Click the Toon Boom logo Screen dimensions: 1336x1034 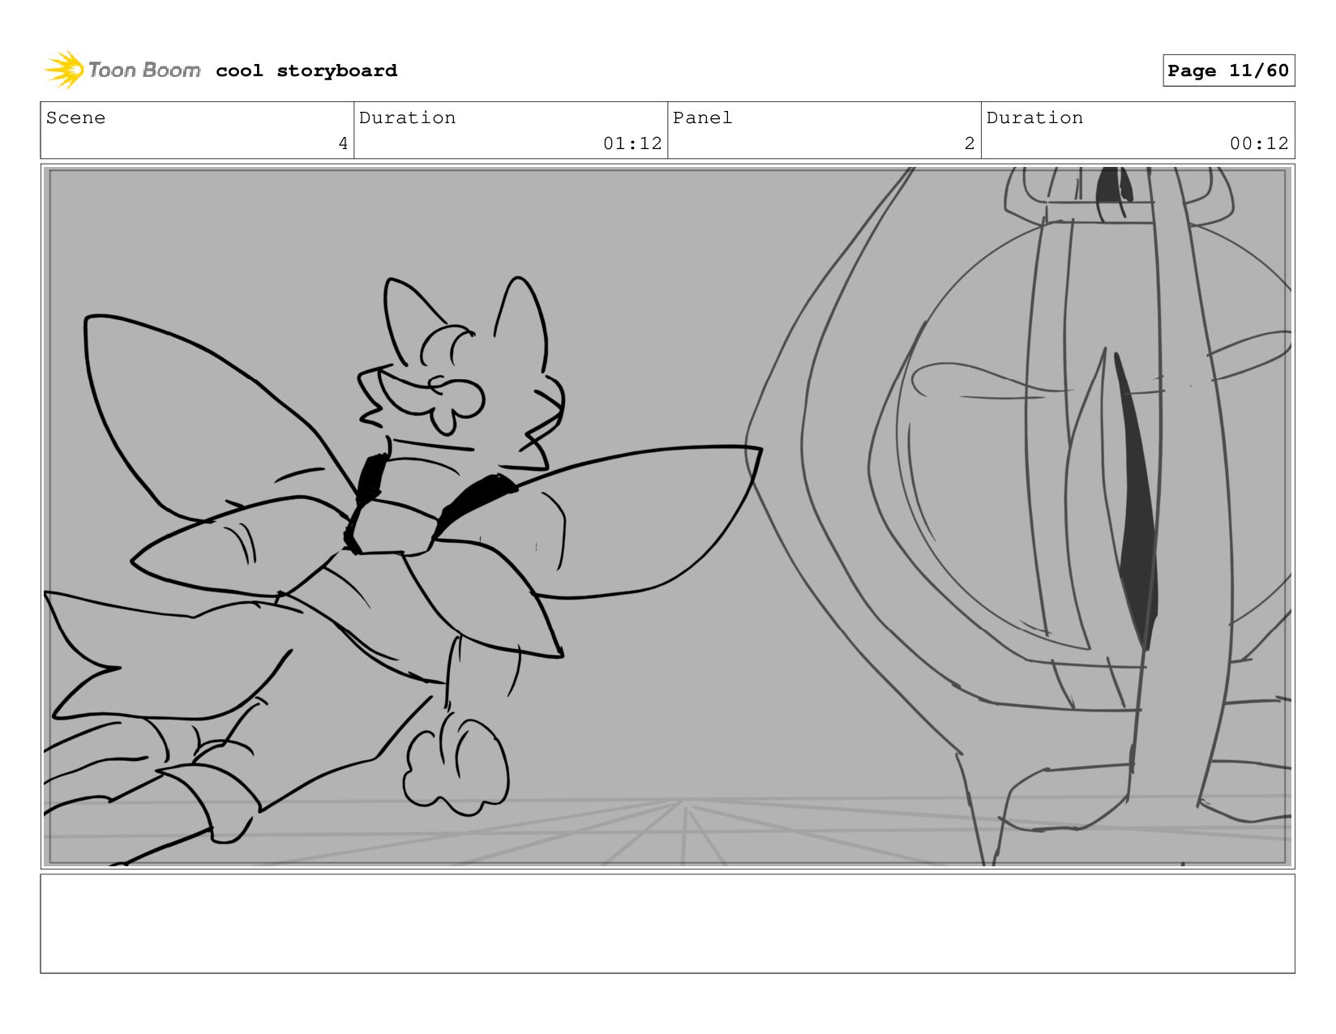122,70
